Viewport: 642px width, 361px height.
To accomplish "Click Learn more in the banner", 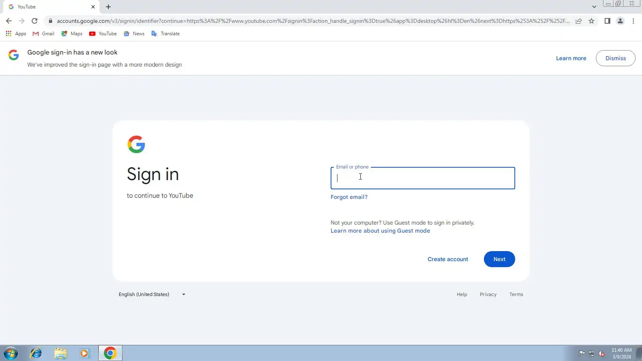I will click(x=571, y=58).
